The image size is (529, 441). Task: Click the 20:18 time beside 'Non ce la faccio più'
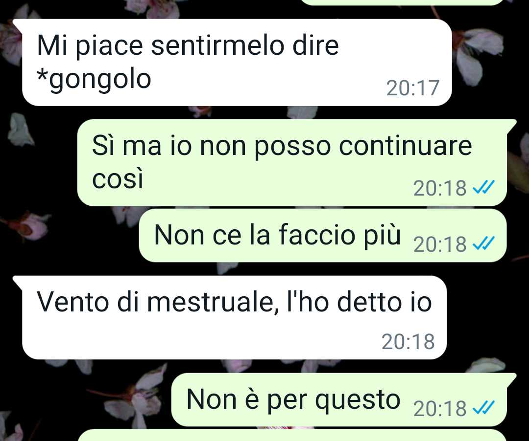click(440, 244)
